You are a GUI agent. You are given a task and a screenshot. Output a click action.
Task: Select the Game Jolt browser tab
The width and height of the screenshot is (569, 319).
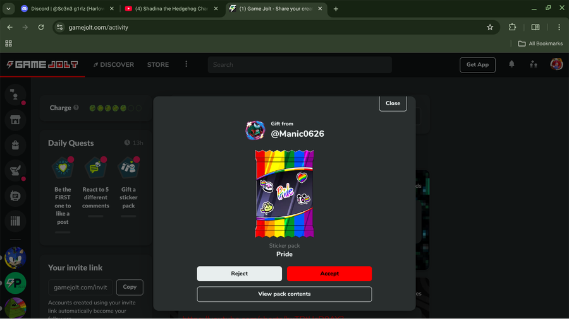[x=276, y=9]
